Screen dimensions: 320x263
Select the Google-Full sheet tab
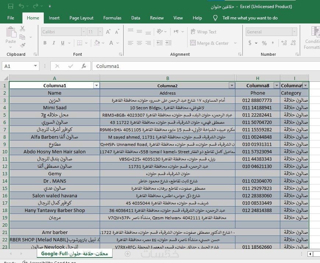pos(75,253)
